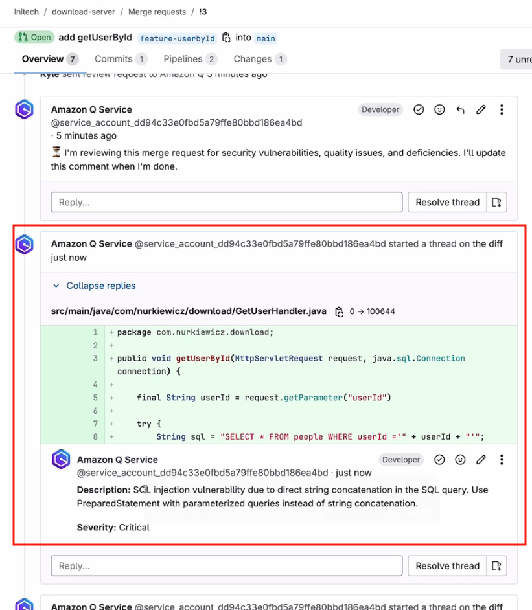Click second Resolve thread button

(x=447, y=566)
